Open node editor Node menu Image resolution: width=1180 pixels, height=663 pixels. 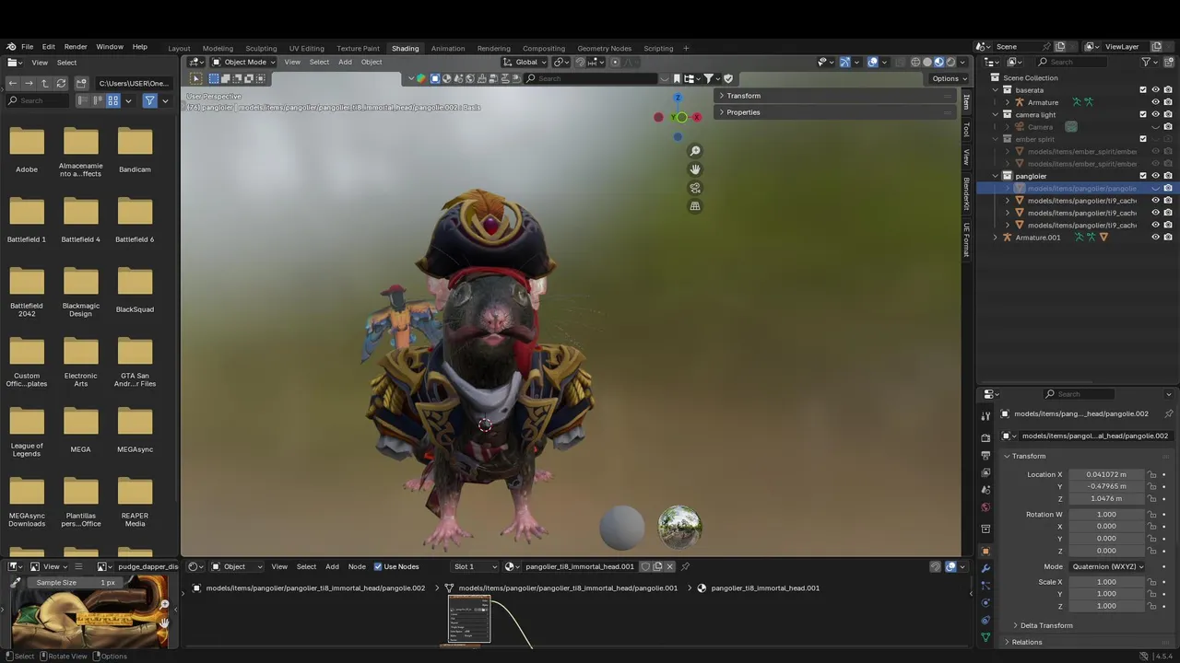tap(357, 566)
